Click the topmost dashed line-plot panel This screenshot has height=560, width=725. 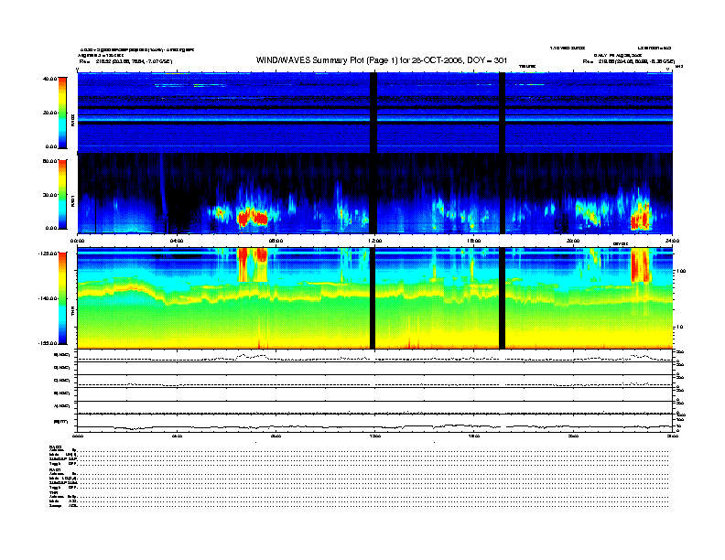coord(375,356)
